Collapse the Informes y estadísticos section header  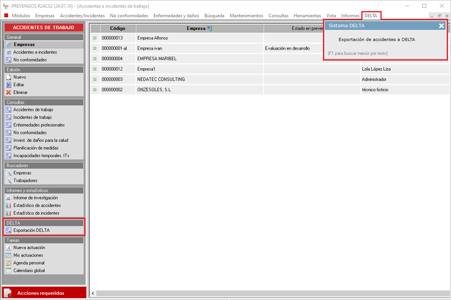pyautogui.click(x=44, y=191)
